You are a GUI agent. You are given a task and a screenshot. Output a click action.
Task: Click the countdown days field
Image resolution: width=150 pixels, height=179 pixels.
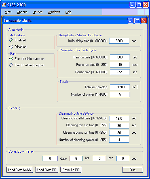click(x=50, y=159)
